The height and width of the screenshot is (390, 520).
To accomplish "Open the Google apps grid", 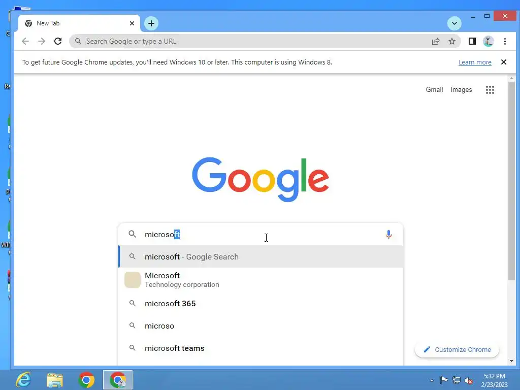I will point(490,89).
